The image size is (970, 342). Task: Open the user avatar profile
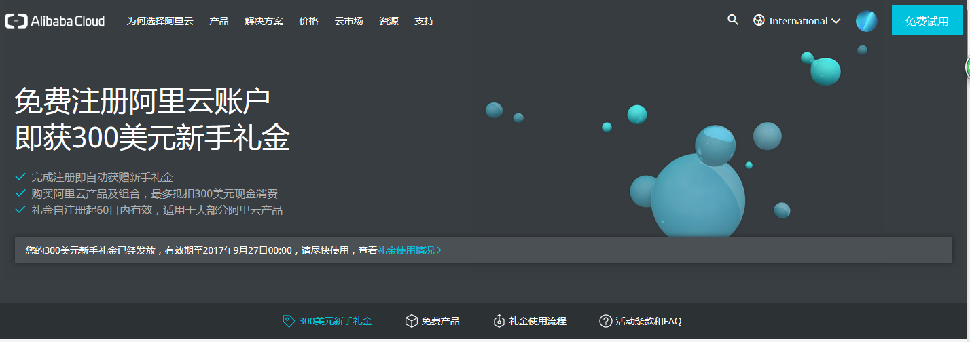866,21
